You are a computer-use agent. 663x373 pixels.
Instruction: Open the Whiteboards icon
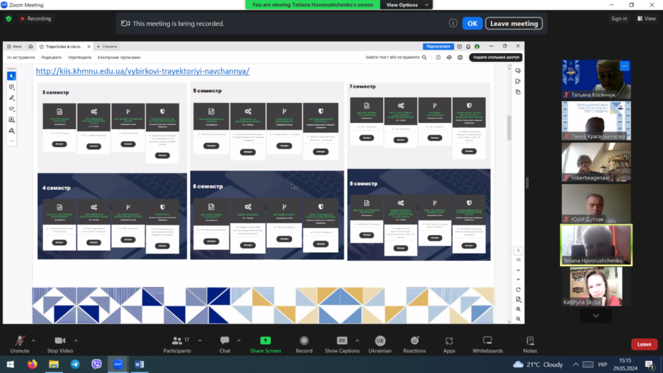click(488, 341)
